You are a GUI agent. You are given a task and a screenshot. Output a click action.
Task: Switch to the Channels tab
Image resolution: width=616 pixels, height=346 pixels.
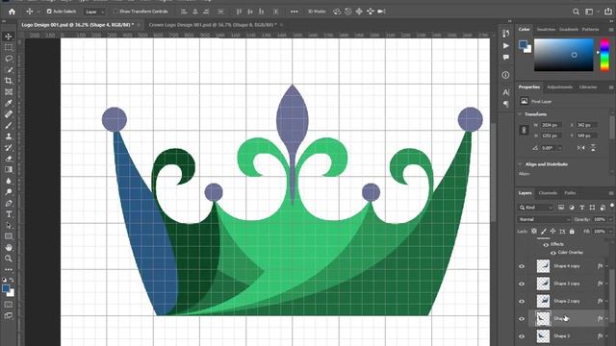tap(548, 193)
